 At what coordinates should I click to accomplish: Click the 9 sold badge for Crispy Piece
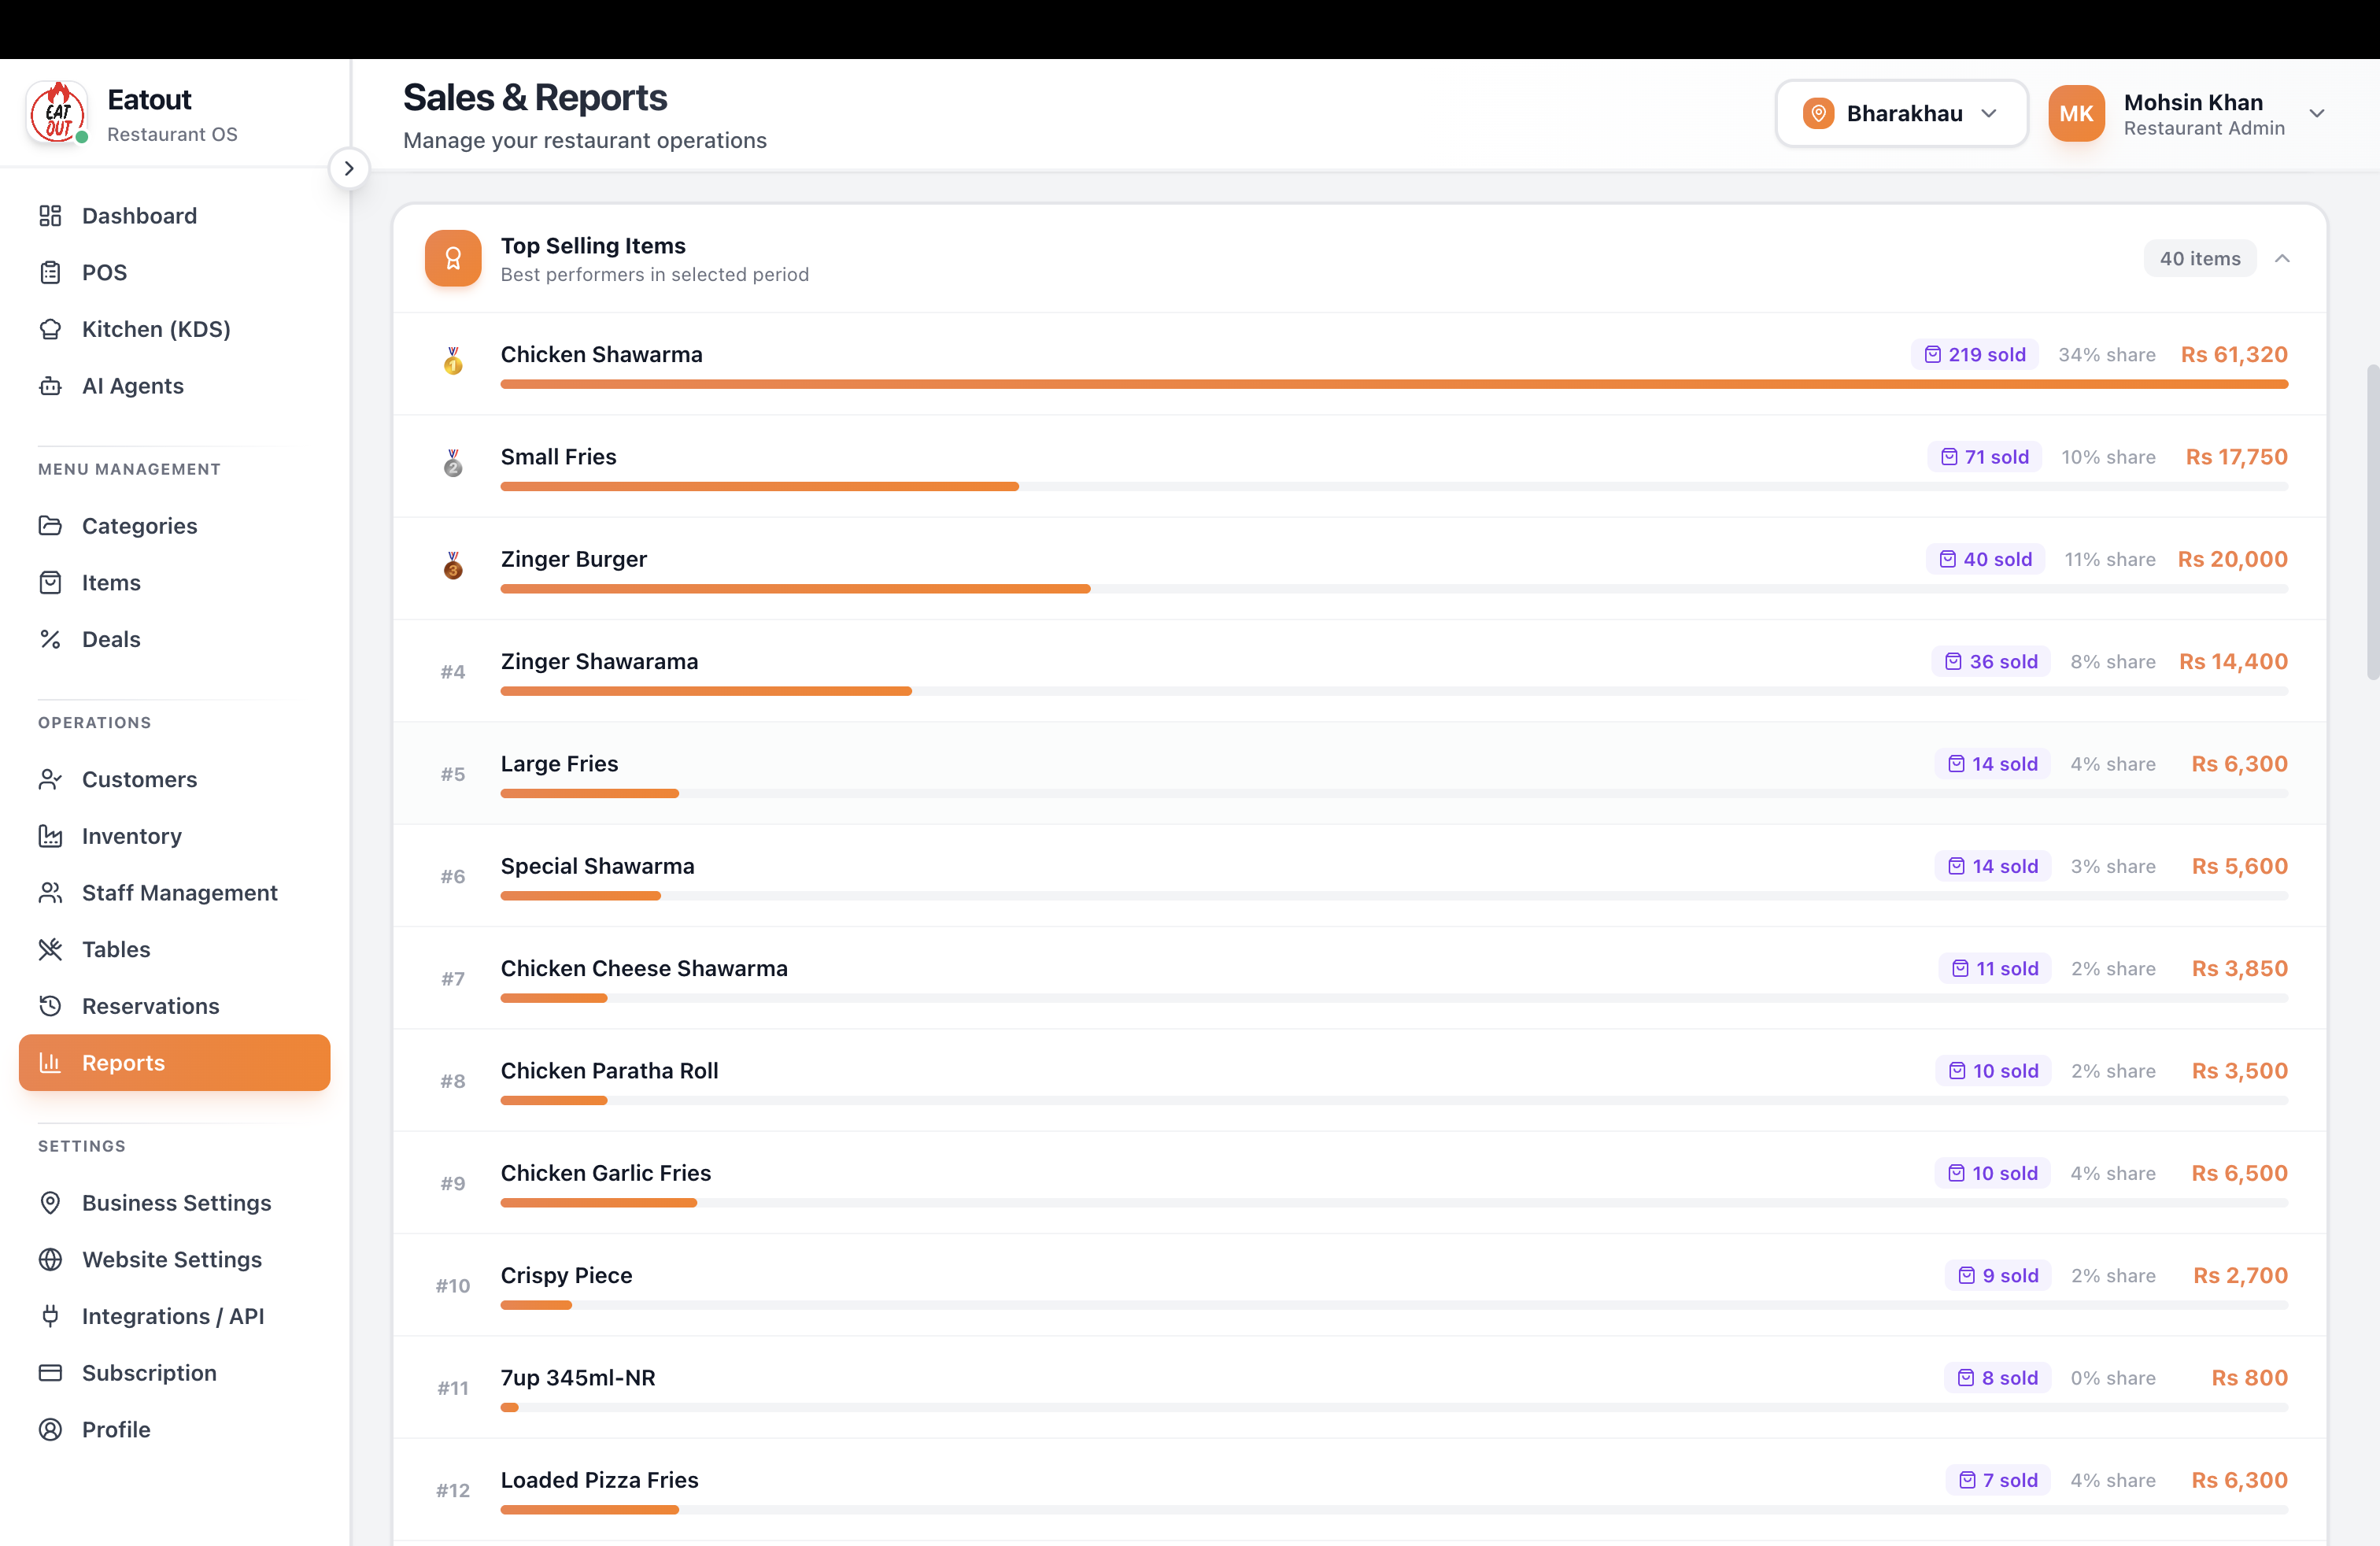1998,1275
